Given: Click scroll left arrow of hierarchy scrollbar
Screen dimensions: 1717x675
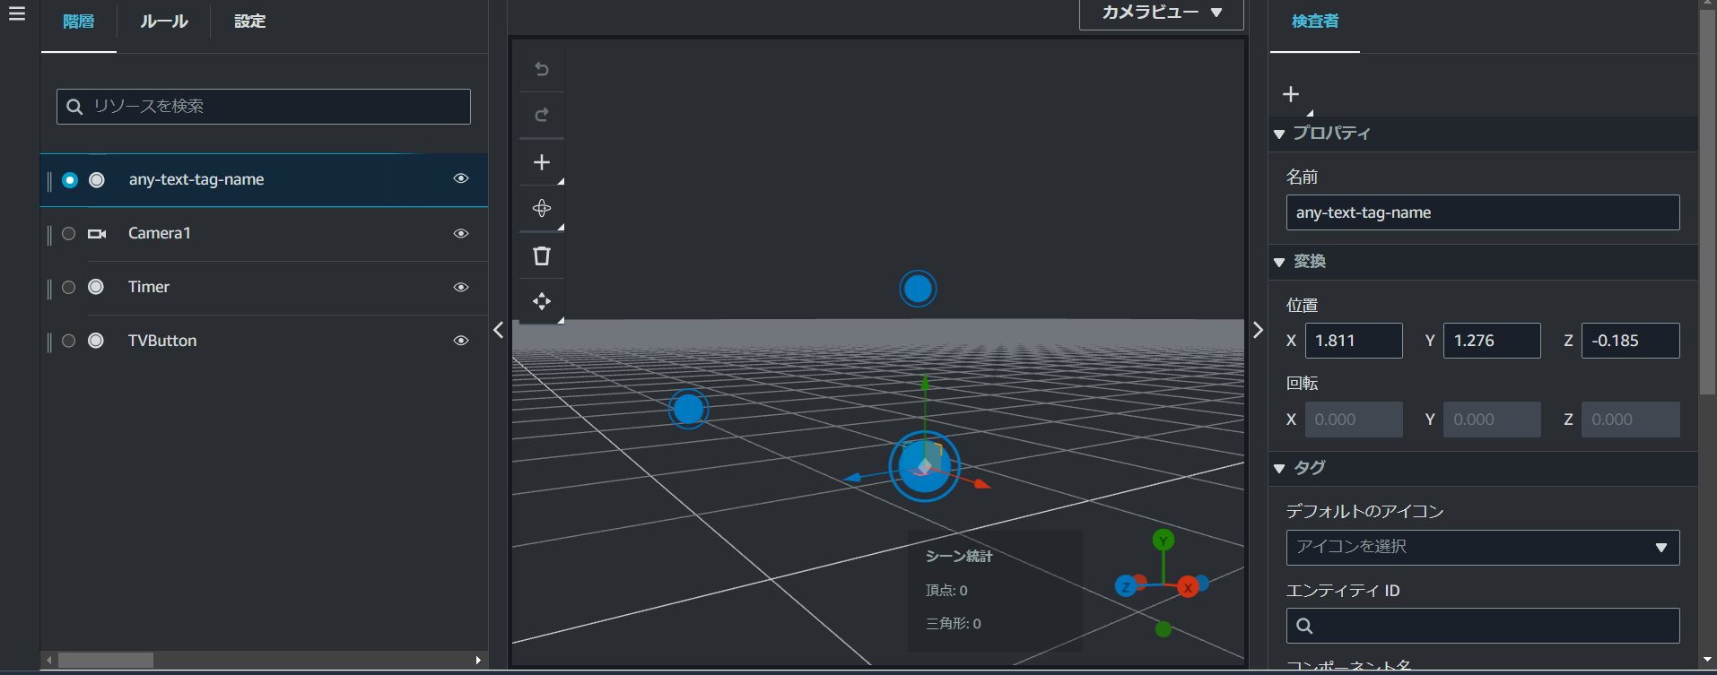Looking at the screenshot, I should point(49,661).
